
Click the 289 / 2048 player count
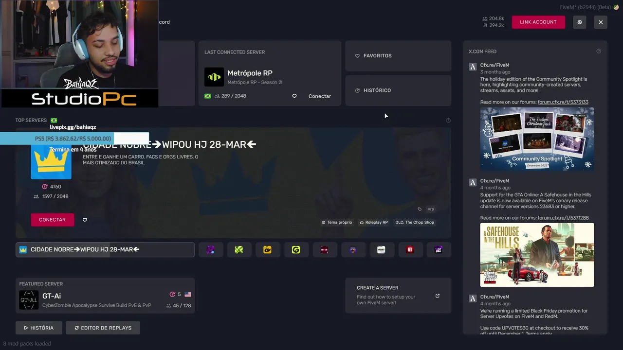click(x=230, y=96)
